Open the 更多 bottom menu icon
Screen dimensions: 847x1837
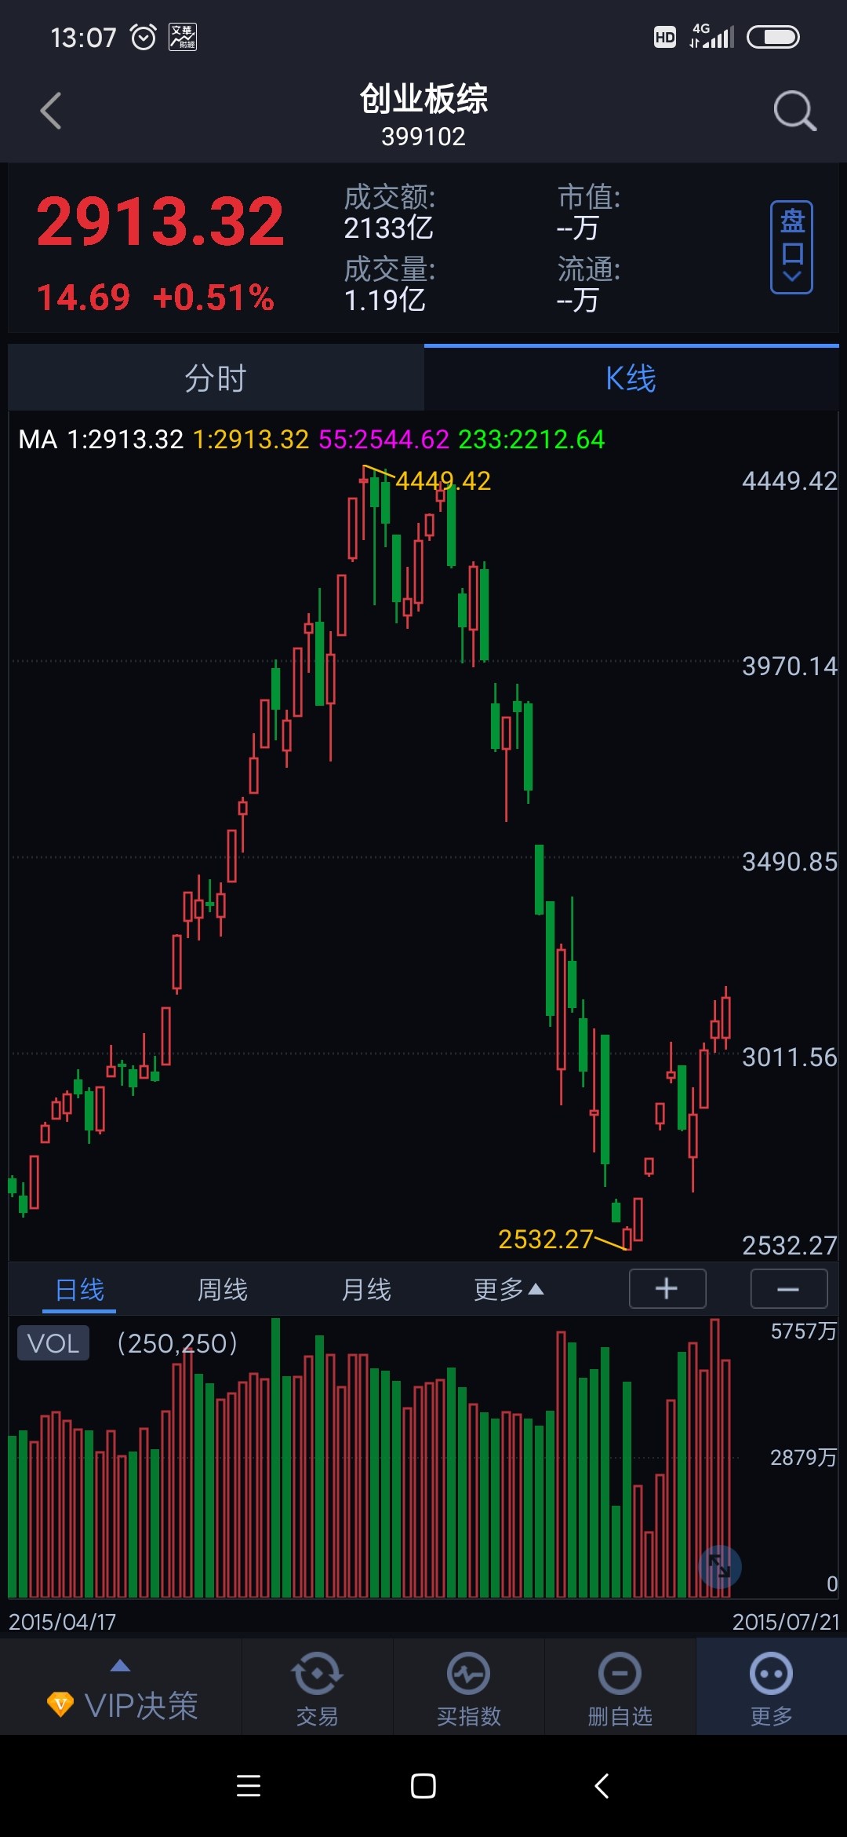(771, 1688)
